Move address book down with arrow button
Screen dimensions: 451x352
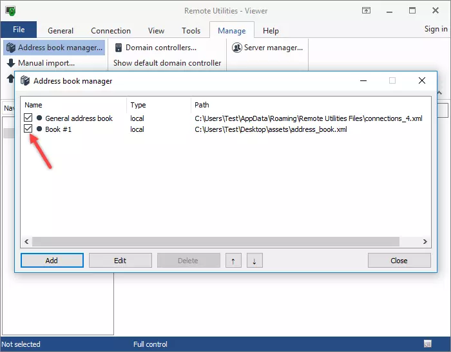coord(254,261)
